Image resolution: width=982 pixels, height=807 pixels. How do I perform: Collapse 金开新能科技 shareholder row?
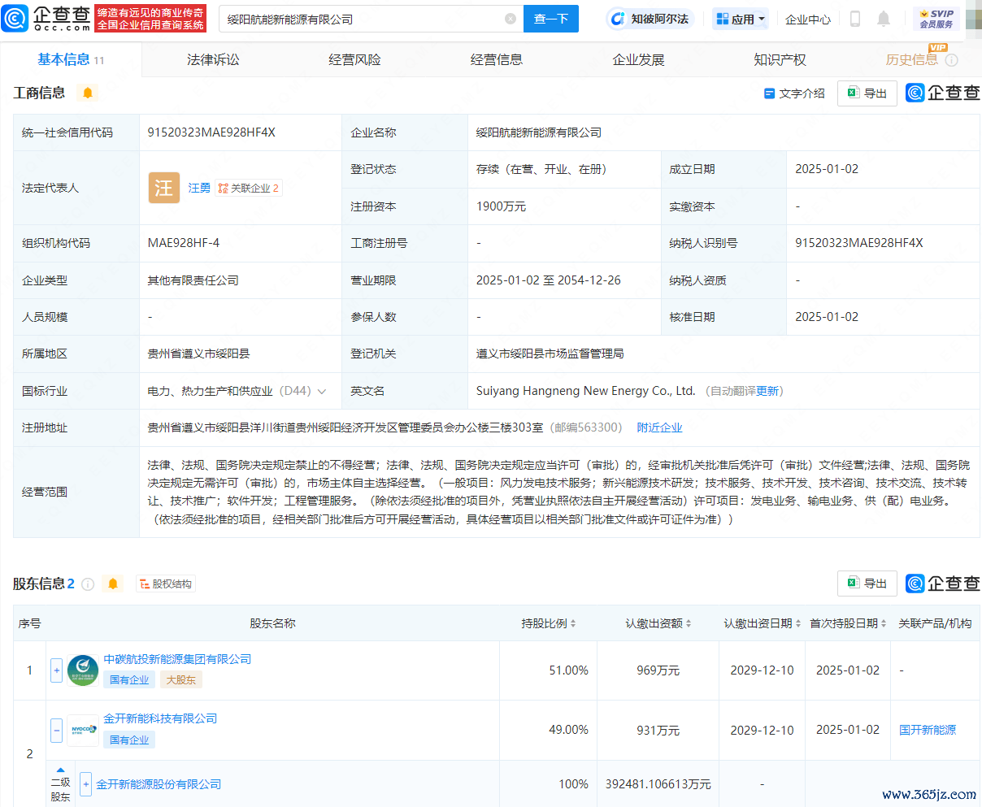pos(57,730)
